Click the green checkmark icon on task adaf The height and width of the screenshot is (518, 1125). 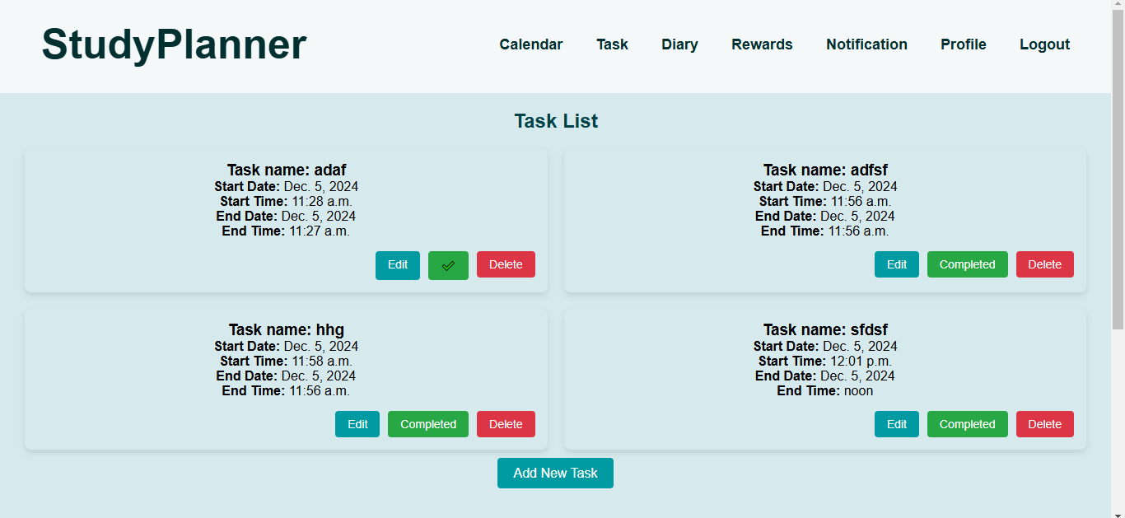(x=448, y=265)
